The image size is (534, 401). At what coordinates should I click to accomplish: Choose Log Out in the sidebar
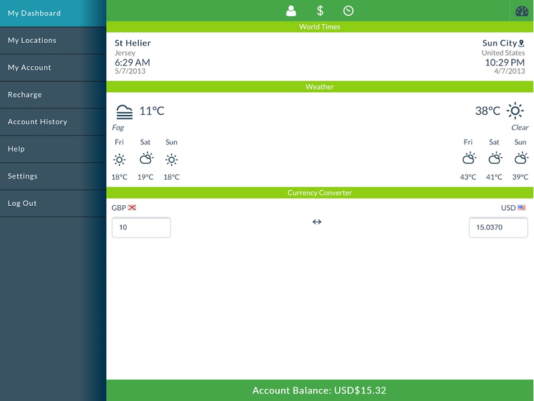coord(53,204)
